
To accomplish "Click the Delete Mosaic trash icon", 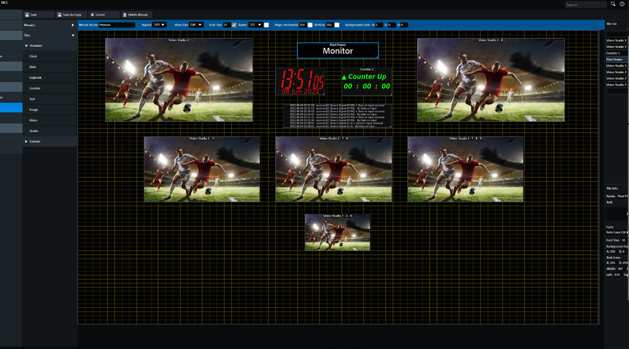I will [x=124, y=15].
